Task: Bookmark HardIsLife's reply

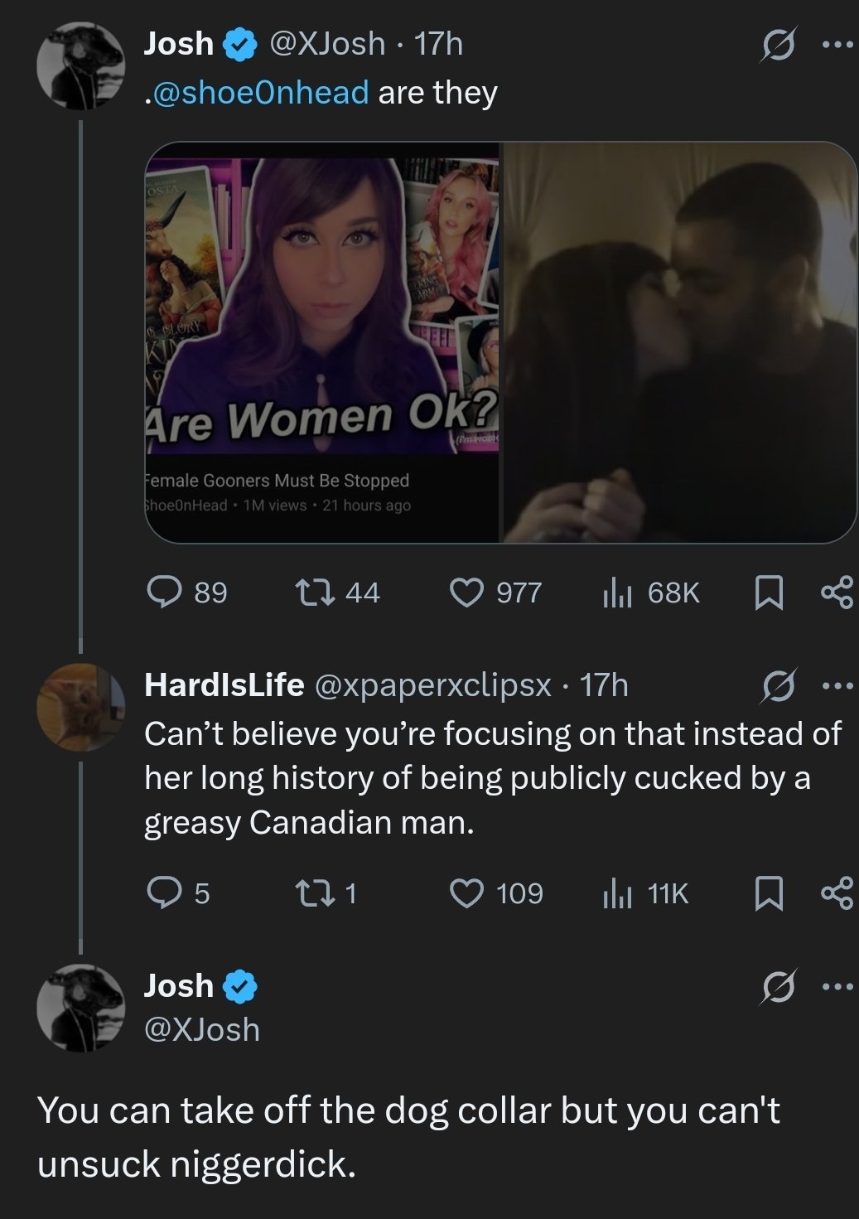Action: [770, 893]
